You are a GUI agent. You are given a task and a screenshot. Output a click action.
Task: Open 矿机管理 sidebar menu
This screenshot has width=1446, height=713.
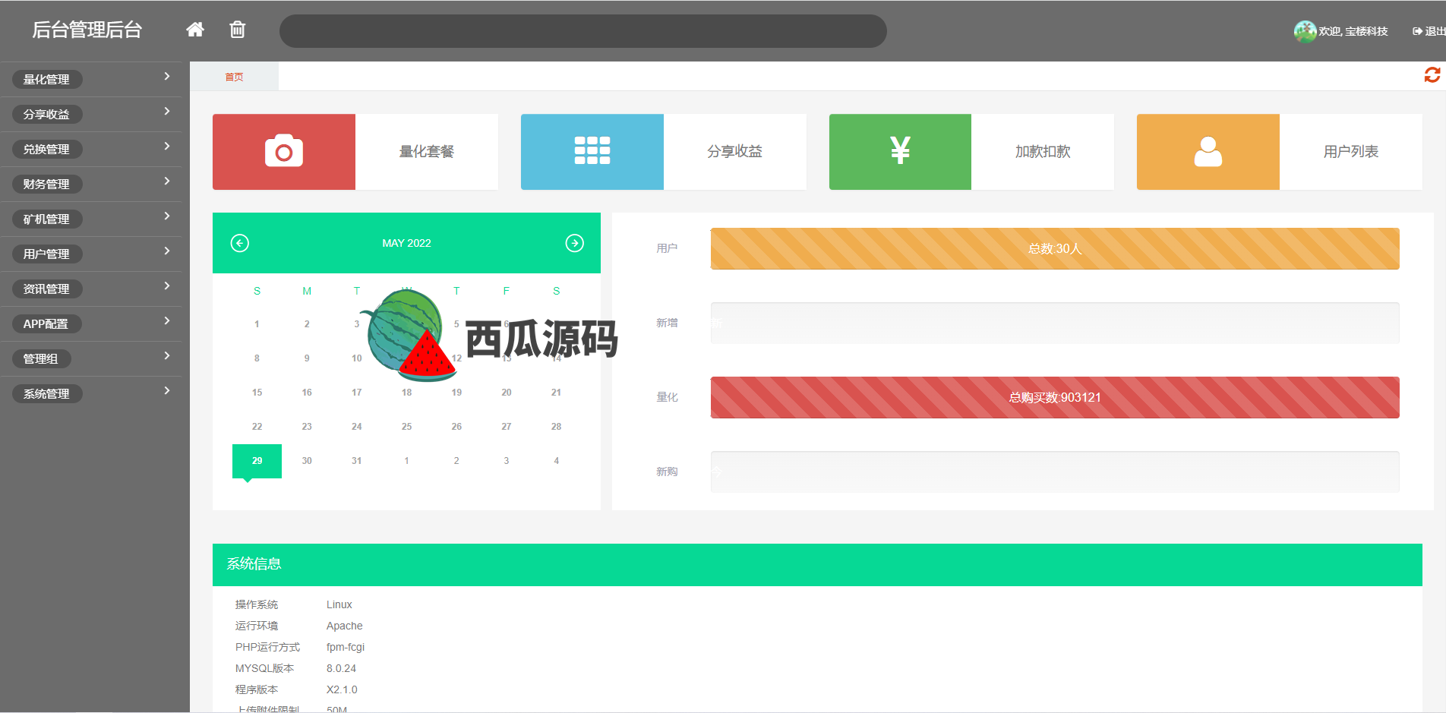(47, 219)
